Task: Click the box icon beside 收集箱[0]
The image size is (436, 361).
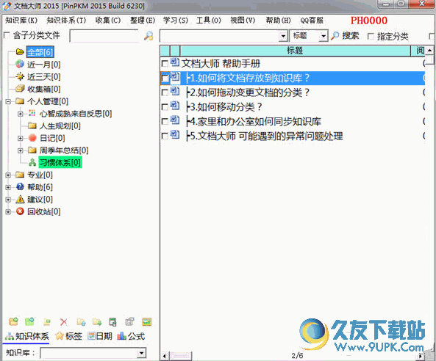Action: (20, 89)
